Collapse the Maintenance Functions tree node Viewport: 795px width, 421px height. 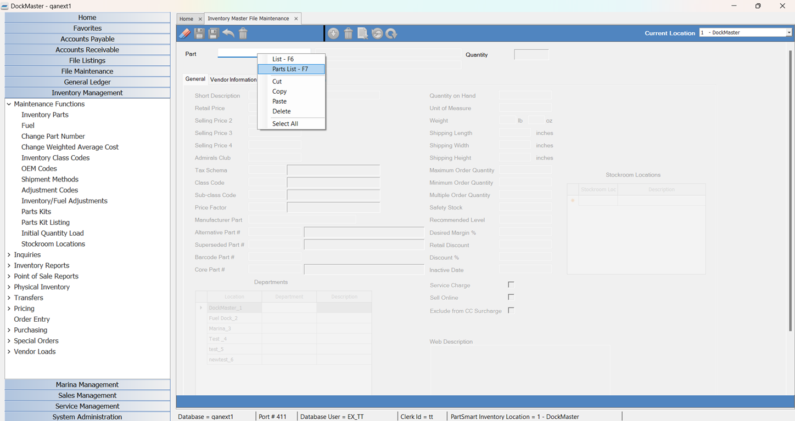(x=9, y=104)
